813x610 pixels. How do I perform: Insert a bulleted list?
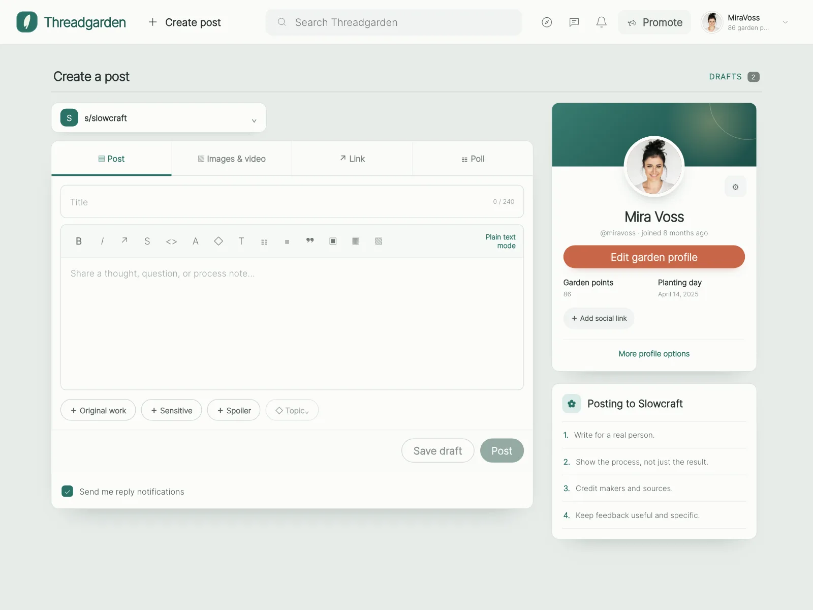point(264,242)
